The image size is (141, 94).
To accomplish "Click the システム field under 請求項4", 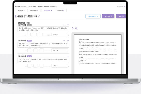I will click(x=60, y=50).
